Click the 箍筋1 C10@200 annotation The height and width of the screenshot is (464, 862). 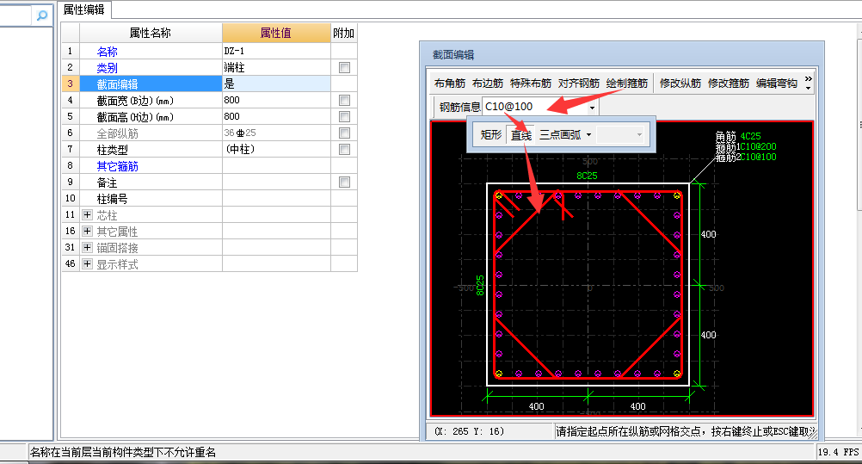746,146
